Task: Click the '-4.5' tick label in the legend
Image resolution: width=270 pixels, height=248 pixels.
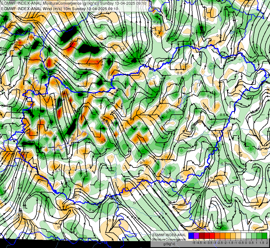Action: tap(199, 243)
